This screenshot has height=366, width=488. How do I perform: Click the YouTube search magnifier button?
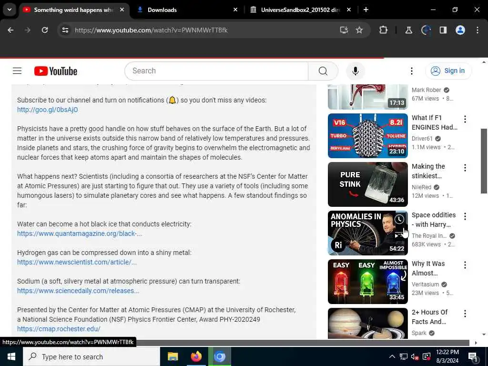[x=323, y=71]
